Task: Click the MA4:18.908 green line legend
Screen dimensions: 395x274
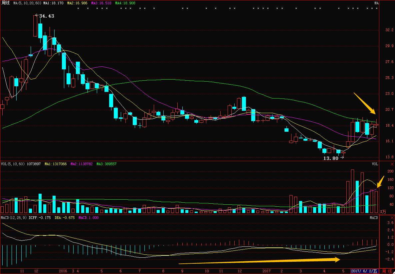Action: [x=125, y=3]
